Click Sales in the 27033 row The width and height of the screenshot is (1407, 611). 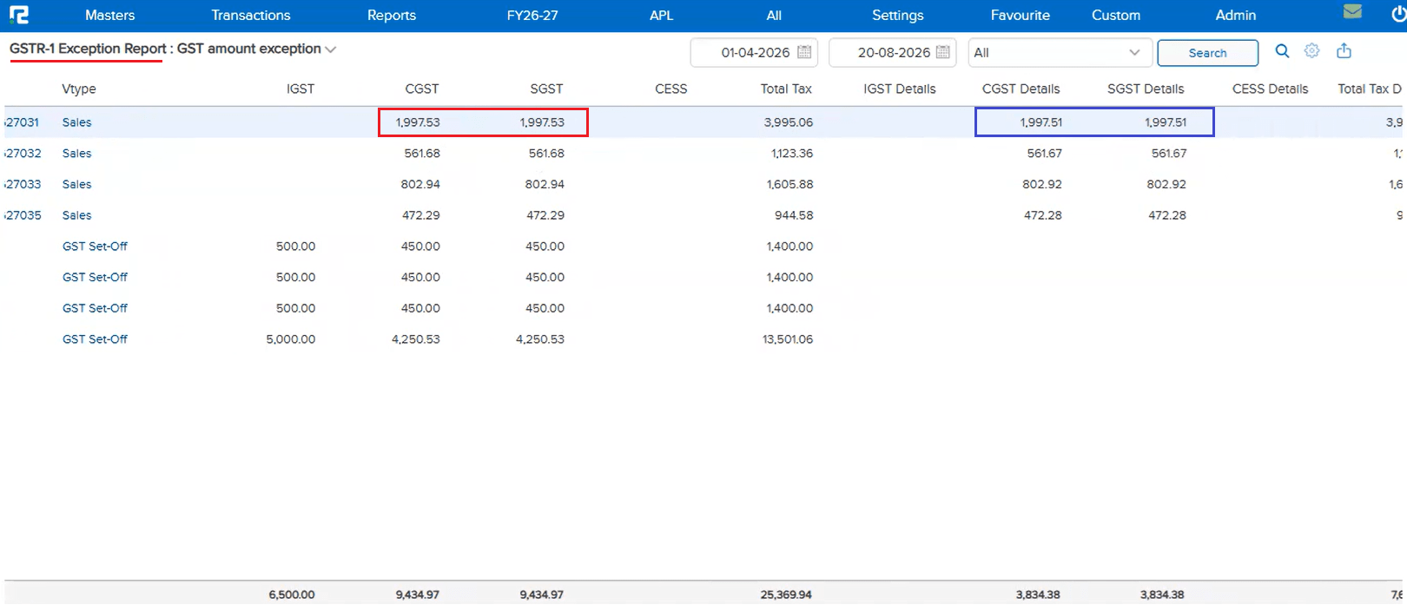tap(76, 184)
